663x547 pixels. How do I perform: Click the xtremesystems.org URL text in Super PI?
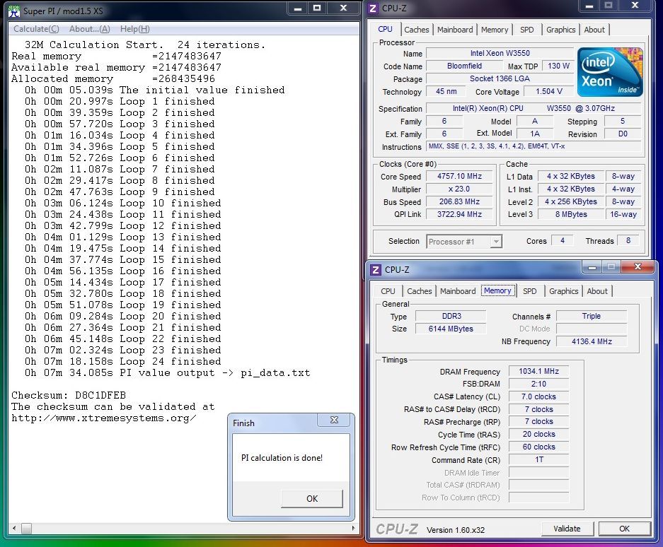(103, 418)
